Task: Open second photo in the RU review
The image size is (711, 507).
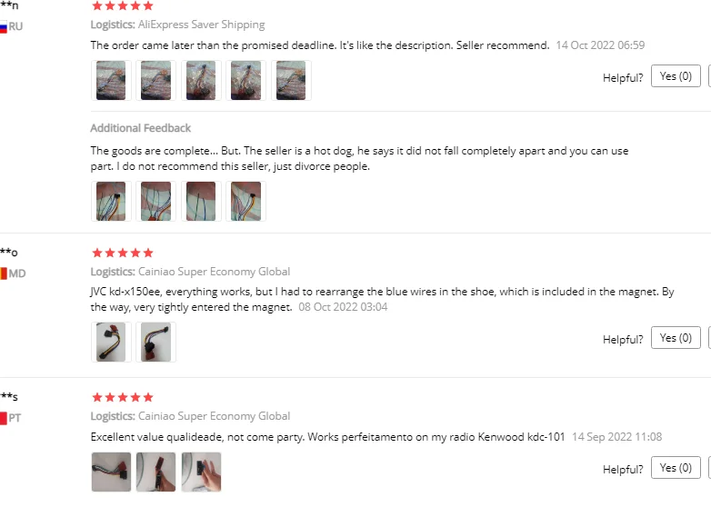Action: pos(156,80)
